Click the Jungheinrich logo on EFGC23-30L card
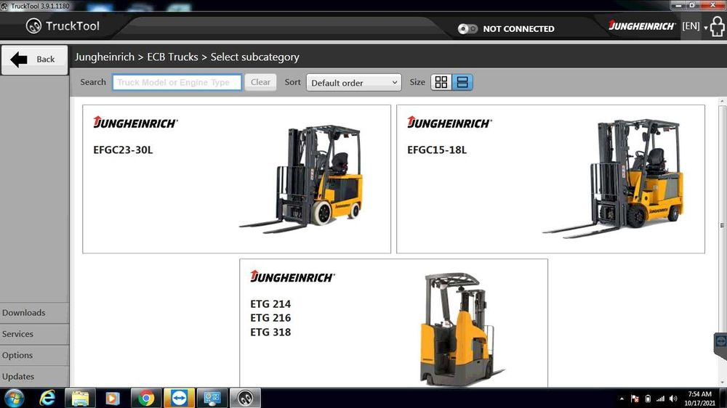 (x=135, y=122)
